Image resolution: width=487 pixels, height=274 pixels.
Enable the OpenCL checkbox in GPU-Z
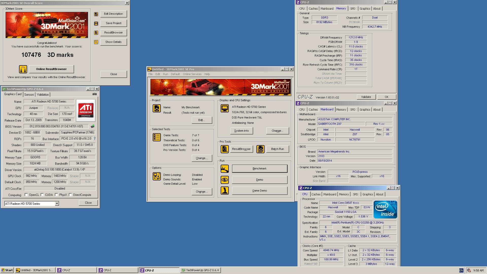26,195
